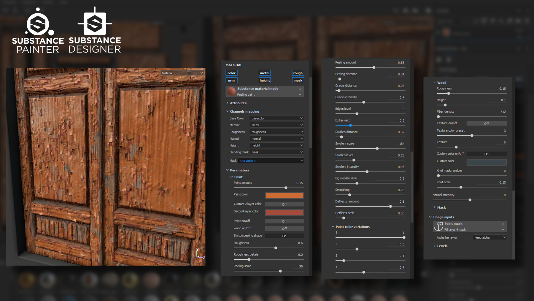The image size is (534, 301).
Task: Click the orange Paint color swatch
Action: click(284, 196)
